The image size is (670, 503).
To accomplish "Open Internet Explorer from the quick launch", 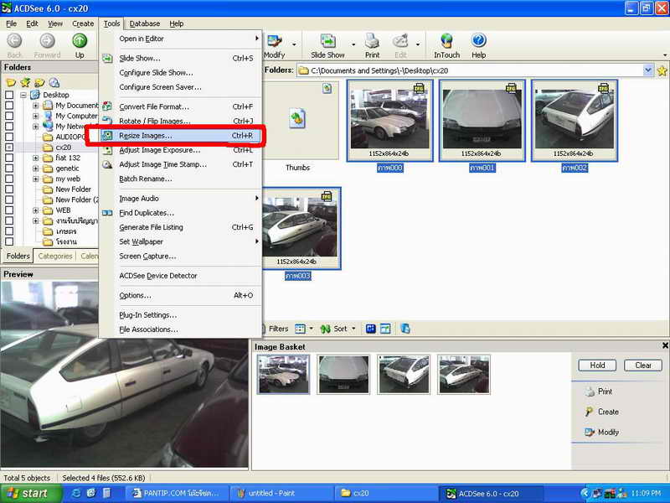I will (x=76, y=493).
